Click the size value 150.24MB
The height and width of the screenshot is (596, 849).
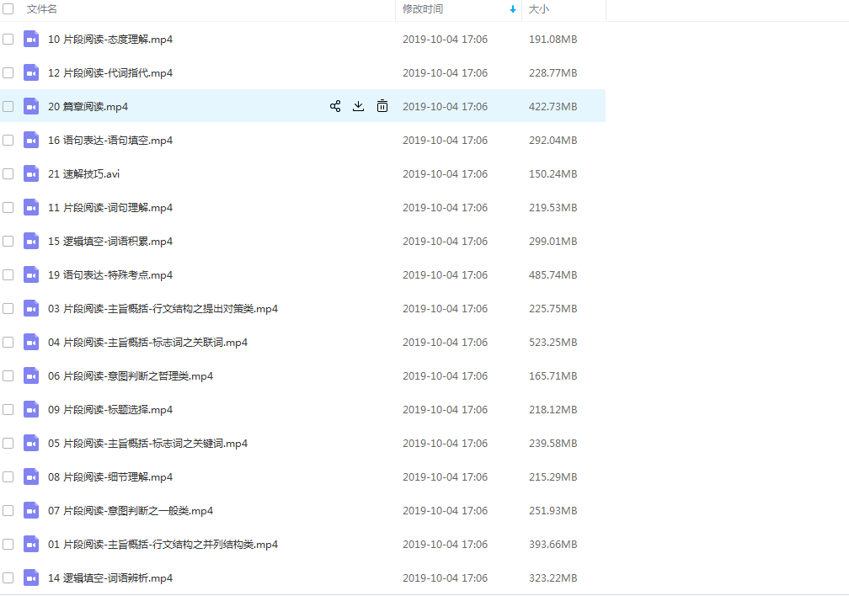click(553, 173)
